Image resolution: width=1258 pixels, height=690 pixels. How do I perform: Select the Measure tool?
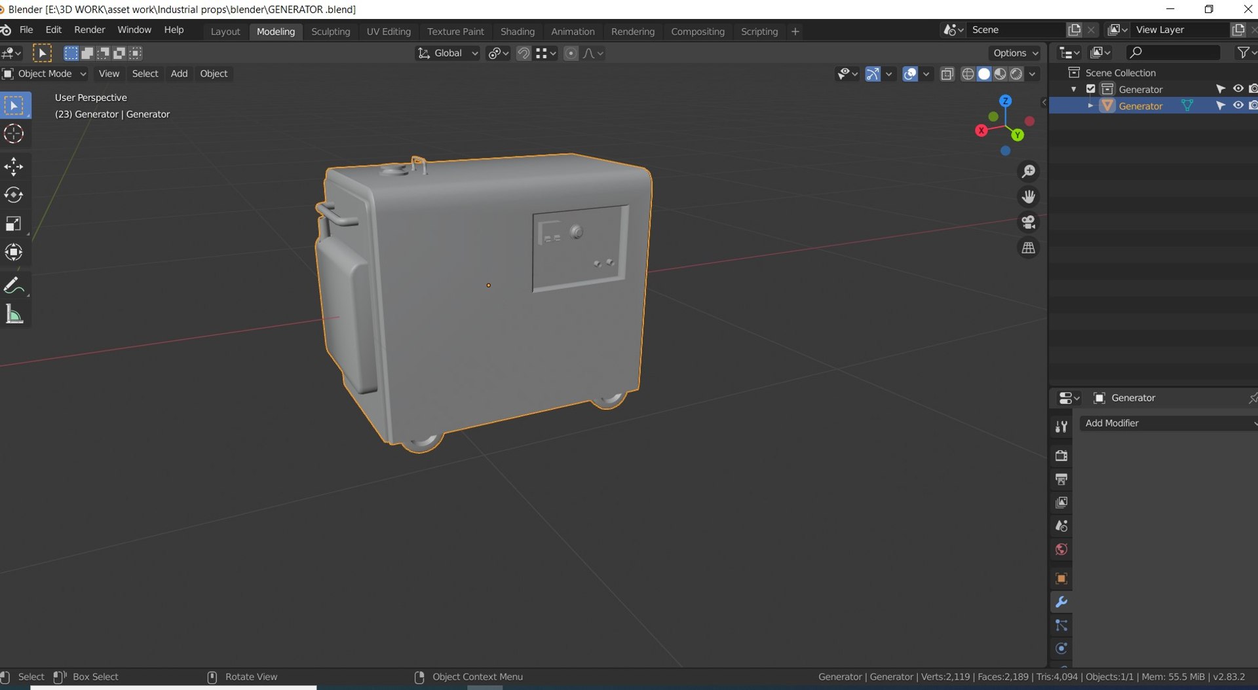tap(14, 315)
